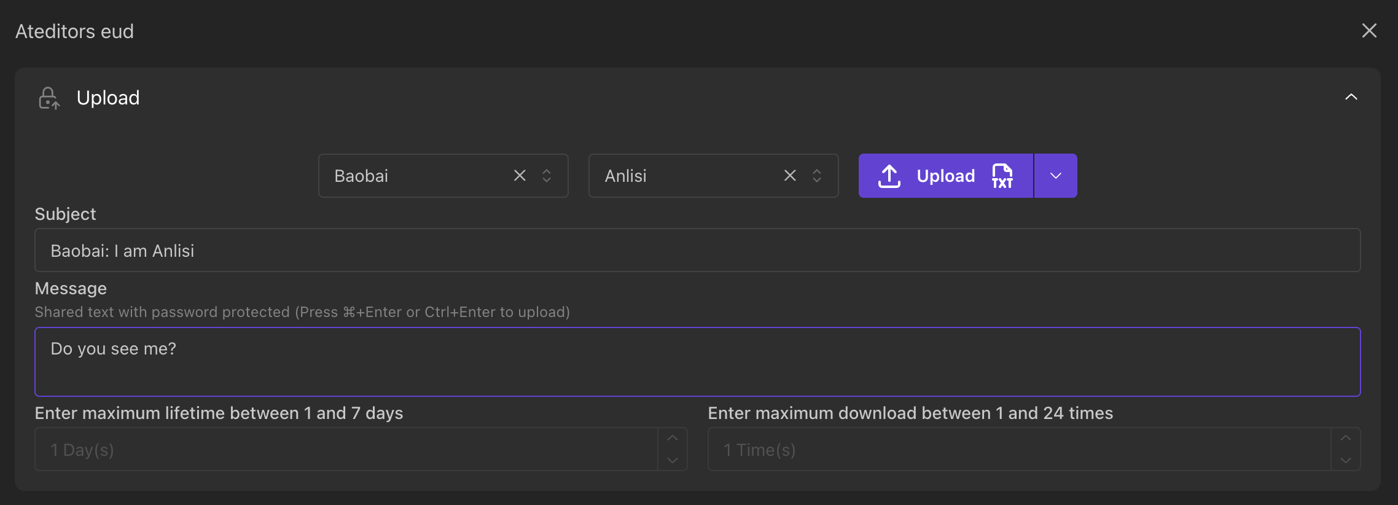Decrease the maximum lifetime days value

click(x=673, y=460)
